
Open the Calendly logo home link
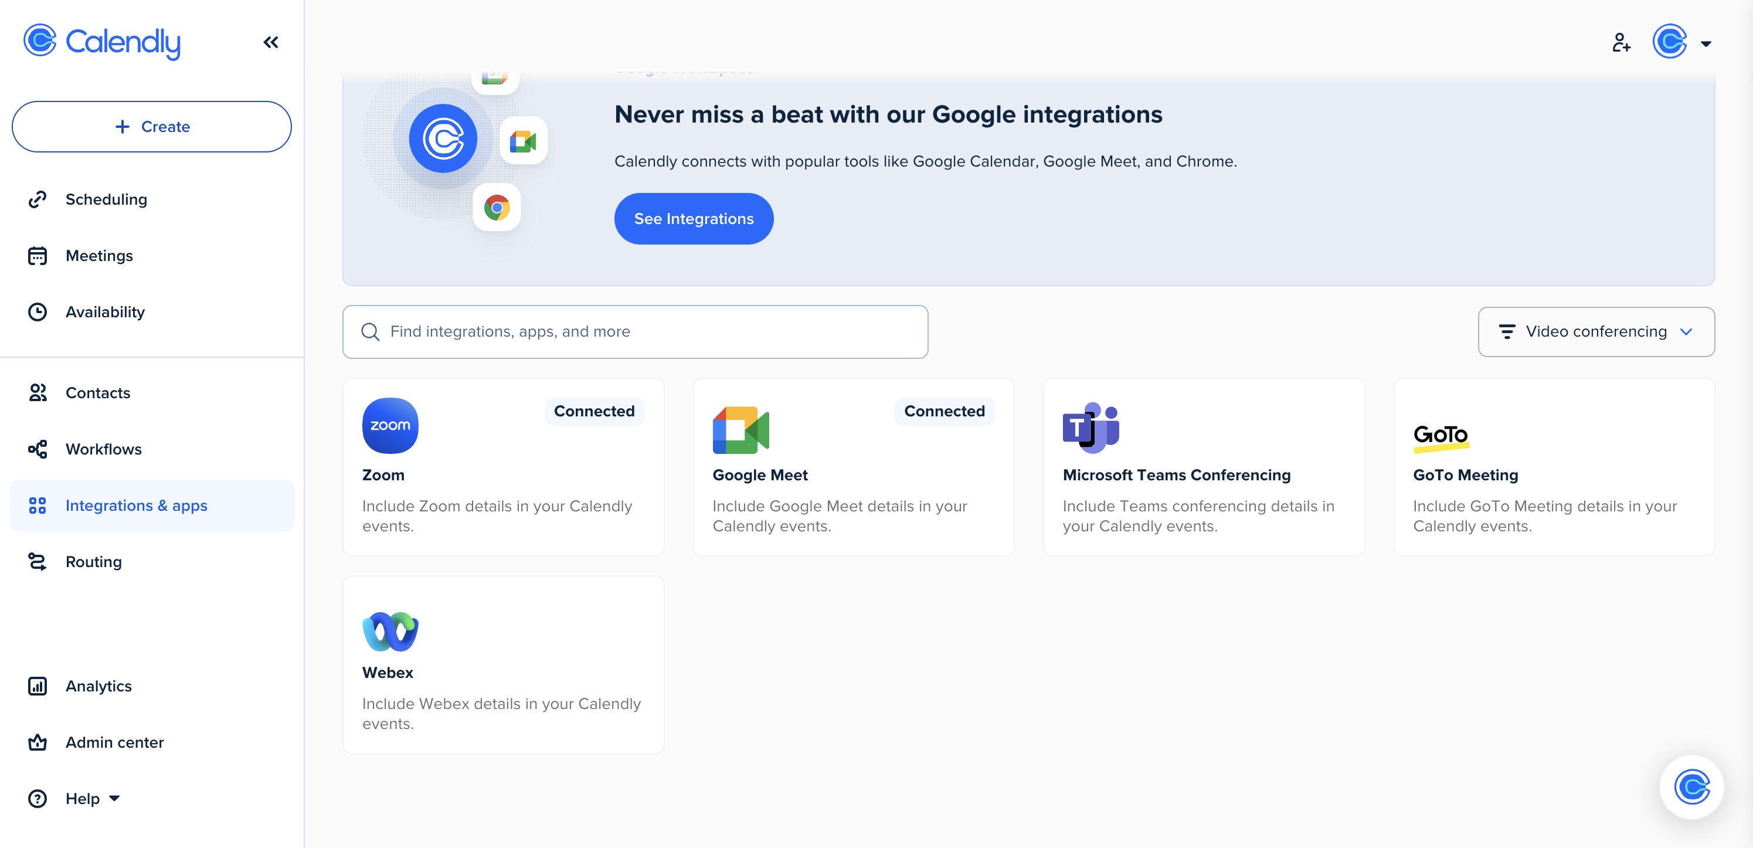(102, 42)
